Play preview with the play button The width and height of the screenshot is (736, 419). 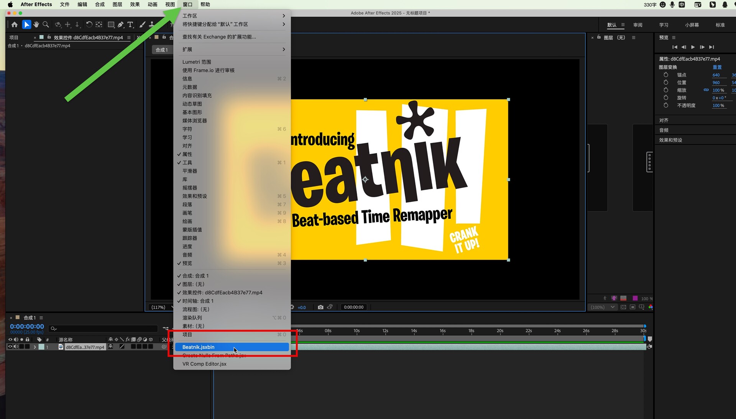(x=693, y=47)
